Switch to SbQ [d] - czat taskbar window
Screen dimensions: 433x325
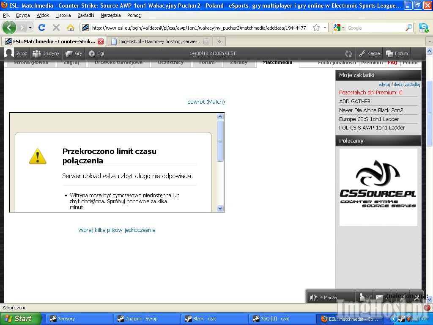[x=282, y=319]
